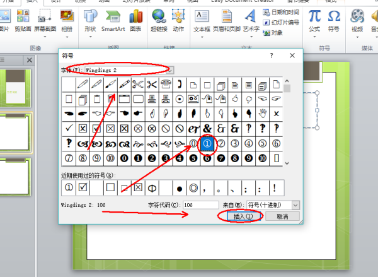378x277 pixels.
Task: Click the 字符代码 character code field
Action: [200, 205]
